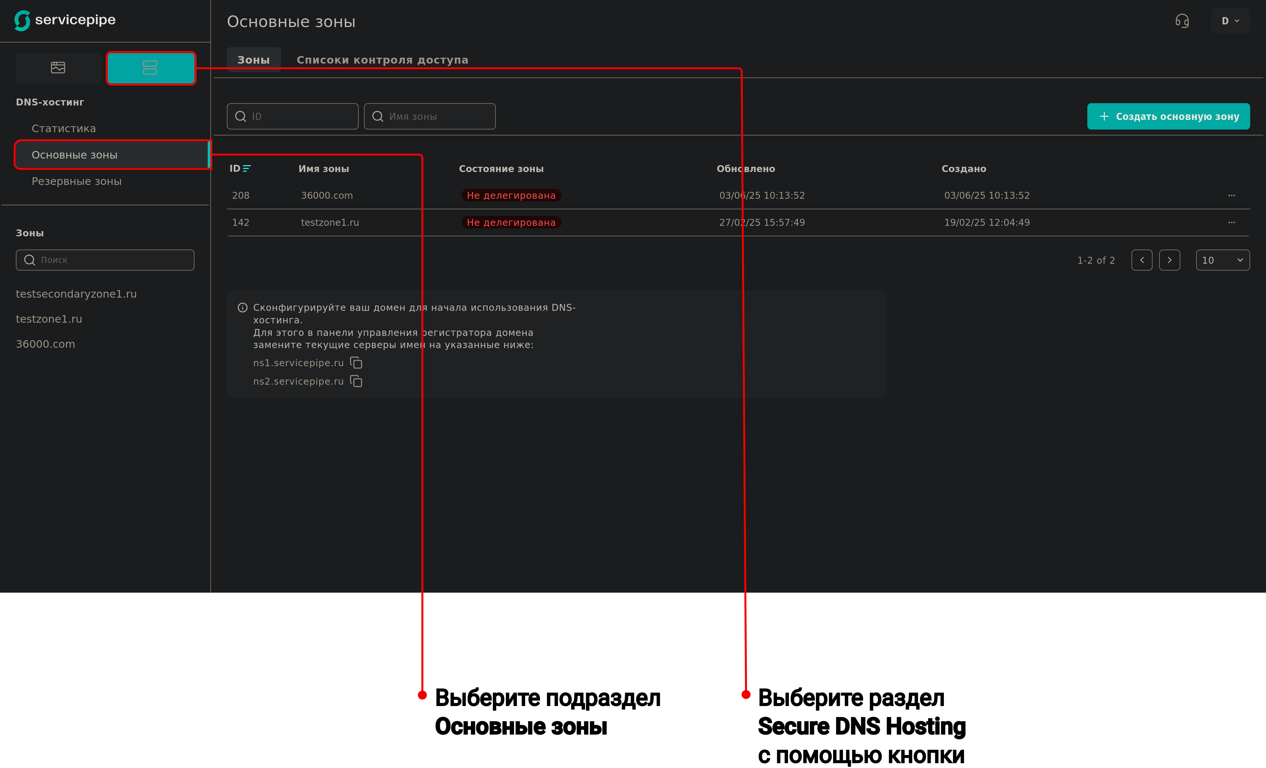Viewport: 1266px width, 768px height.
Task: Go to next page of zones
Action: click(x=1169, y=260)
